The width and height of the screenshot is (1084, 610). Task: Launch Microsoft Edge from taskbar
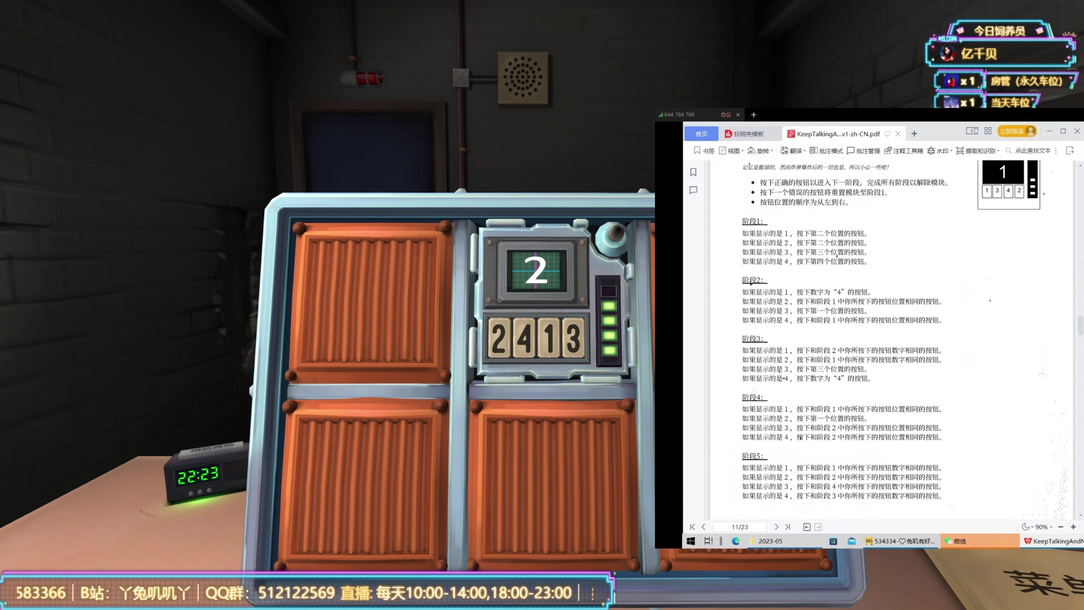[x=736, y=541]
